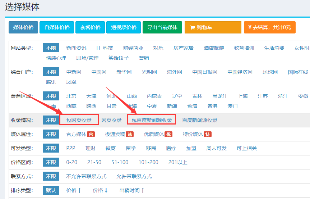Click 导出当前媒体 export button
310x199 pixels.
coord(162,27)
